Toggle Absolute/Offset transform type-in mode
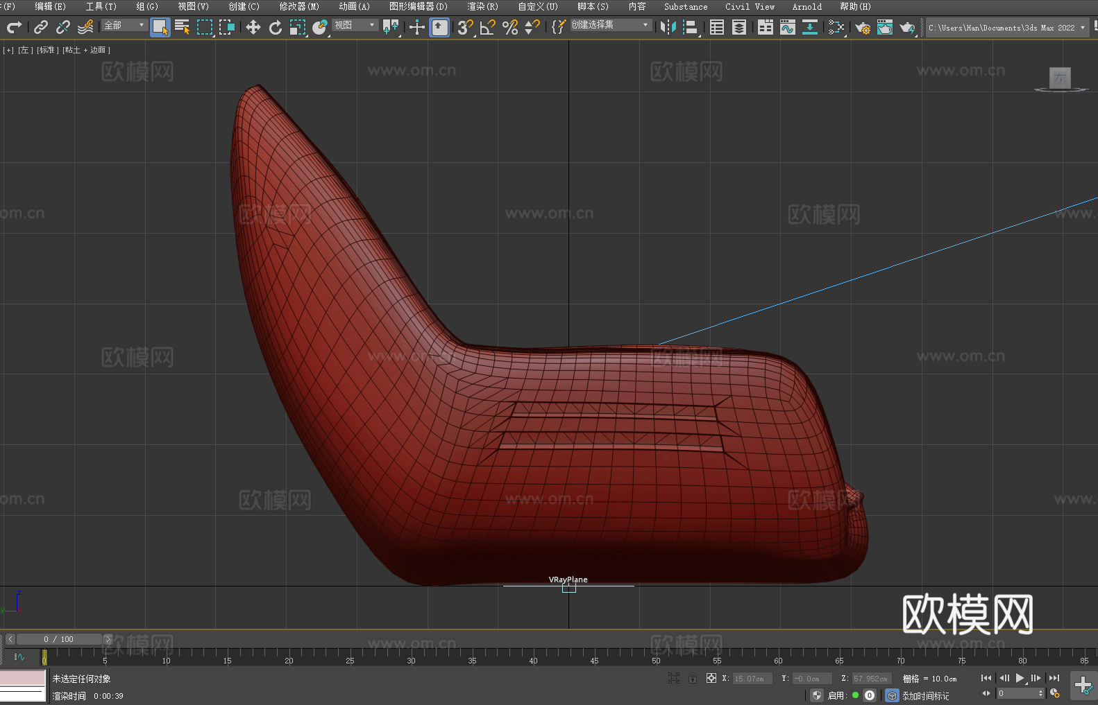Screen dimensions: 1098x705 pyautogui.click(x=711, y=678)
